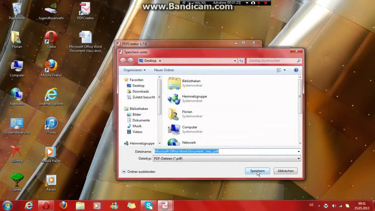Click the Desktop durchsuchen search box
The height and width of the screenshot is (211, 375).
point(274,61)
